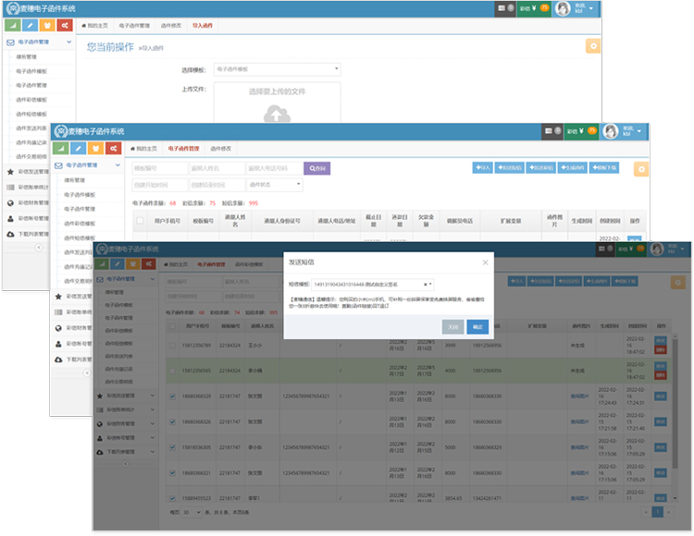Screen dimensions: 694x536
Task: Uncheck the checkbox for row 18680368329
Action: click(173, 396)
